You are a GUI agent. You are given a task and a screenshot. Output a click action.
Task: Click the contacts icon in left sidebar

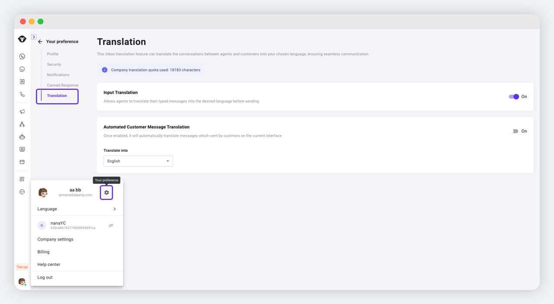coord(22,82)
